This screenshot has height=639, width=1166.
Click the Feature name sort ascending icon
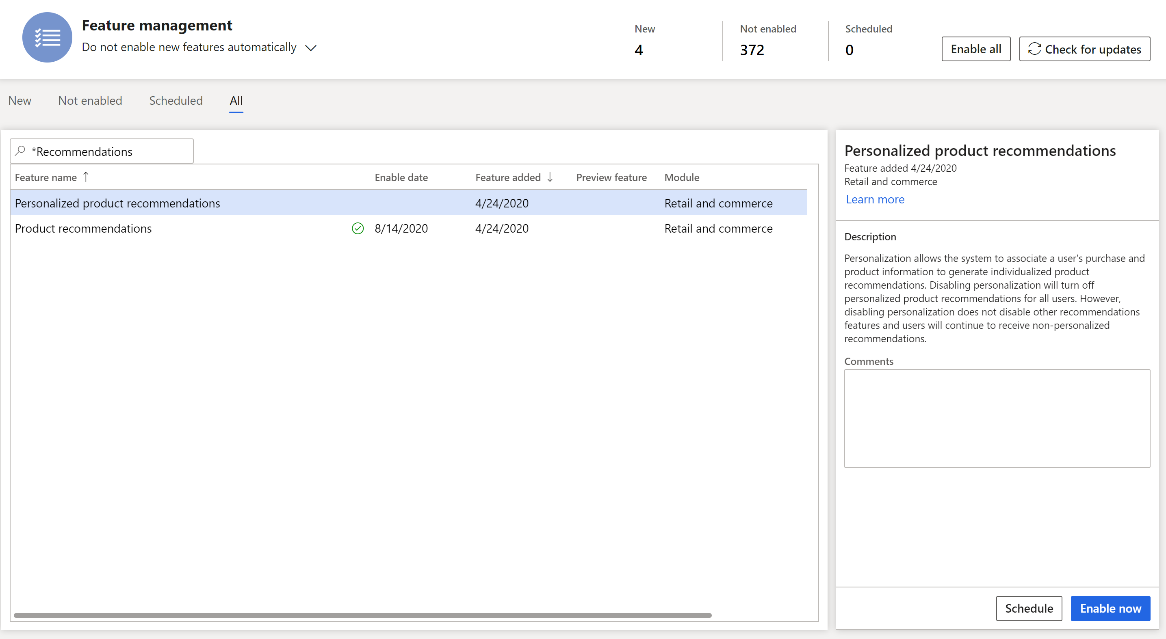pos(85,176)
